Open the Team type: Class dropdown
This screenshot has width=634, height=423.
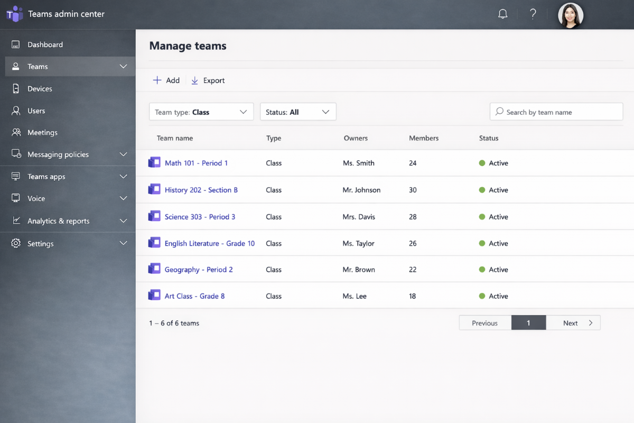click(201, 112)
